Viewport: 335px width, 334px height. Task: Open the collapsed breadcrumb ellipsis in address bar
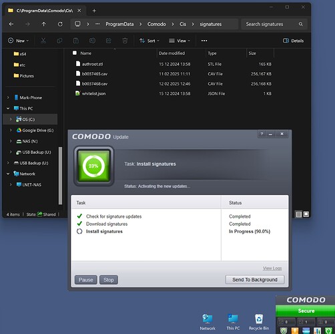[97, 24]
